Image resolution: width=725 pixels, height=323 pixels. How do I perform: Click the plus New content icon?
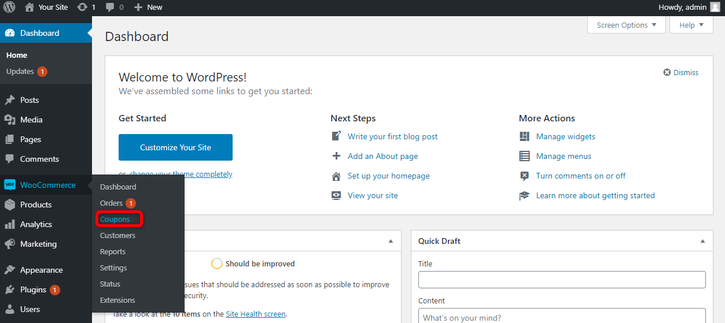point(138,8)
